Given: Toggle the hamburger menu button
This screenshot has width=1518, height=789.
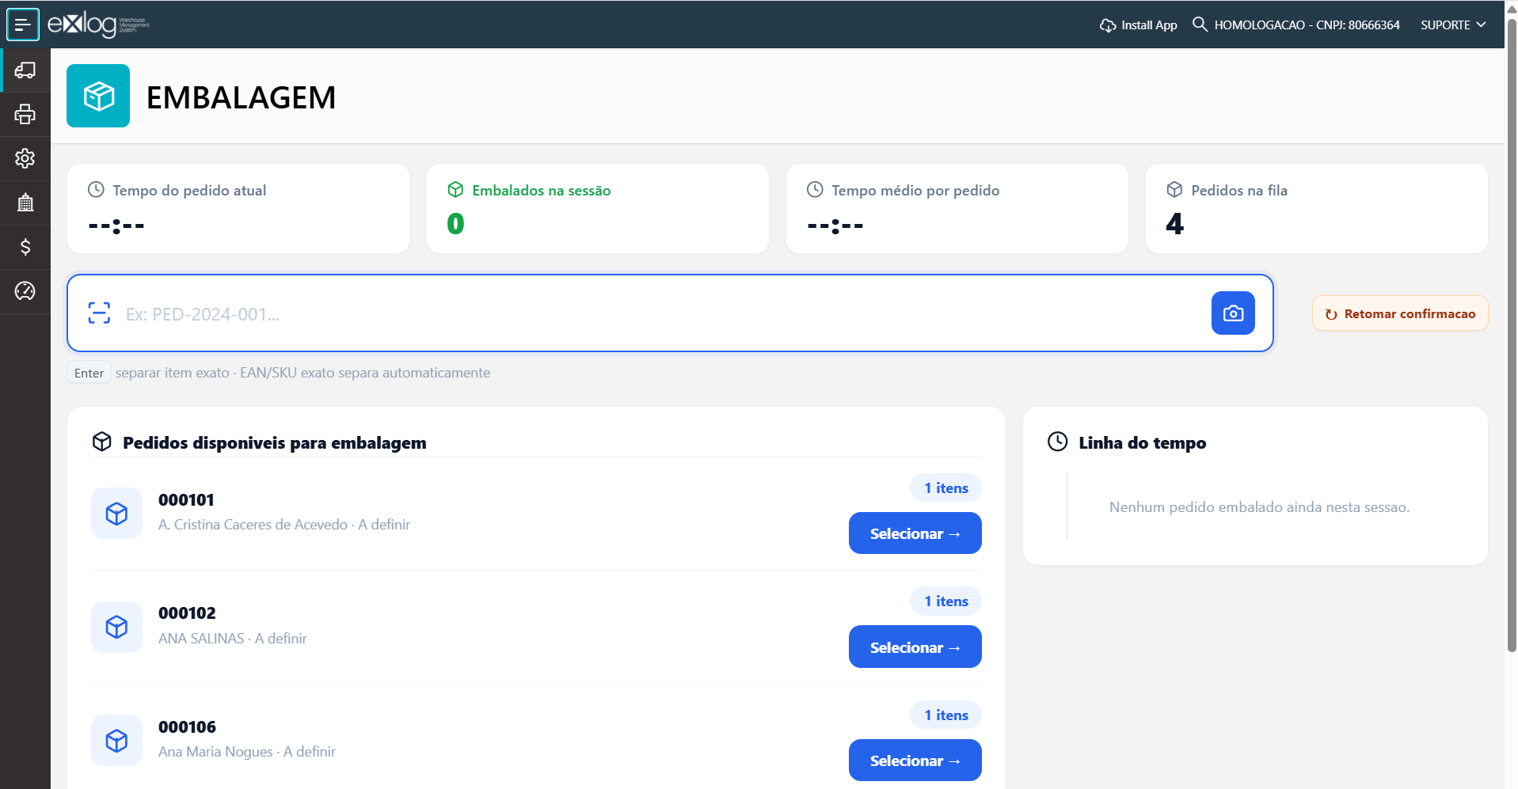Looking at the screenshot, I should (23, 25).
